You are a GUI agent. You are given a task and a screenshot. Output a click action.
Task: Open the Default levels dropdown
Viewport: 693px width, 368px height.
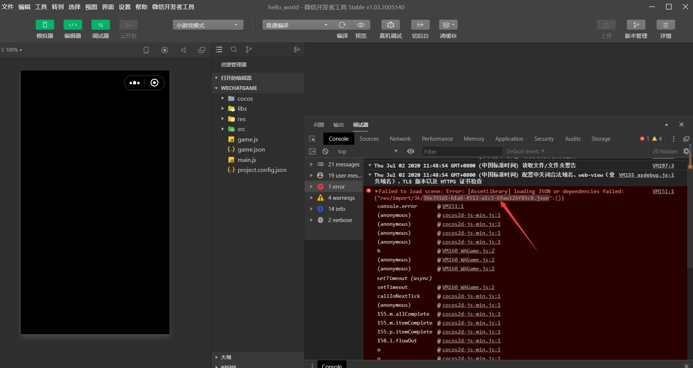coord(525,152)
